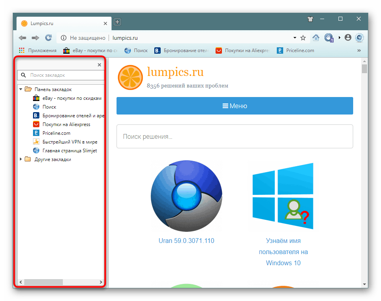Click the Поиск закладок search field

(x=60, y=75)
